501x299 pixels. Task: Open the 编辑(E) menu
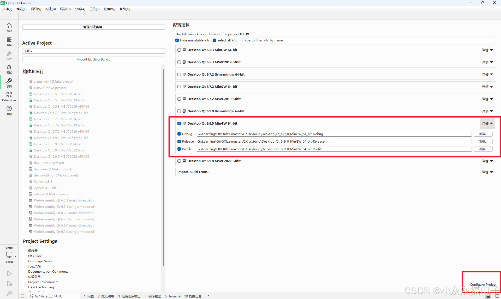point(21,9)
